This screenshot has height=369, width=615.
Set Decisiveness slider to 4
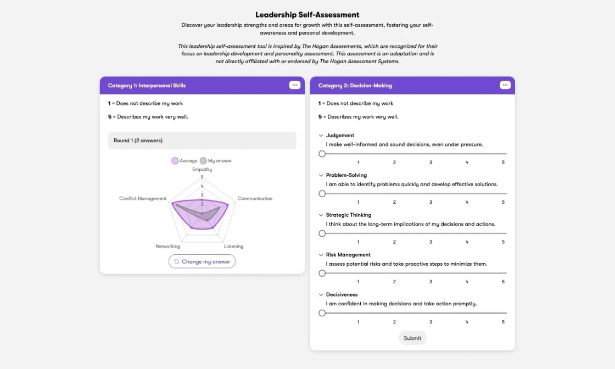[467, 313]
